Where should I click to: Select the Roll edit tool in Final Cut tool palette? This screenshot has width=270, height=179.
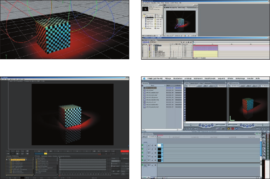tap(264, 143)
